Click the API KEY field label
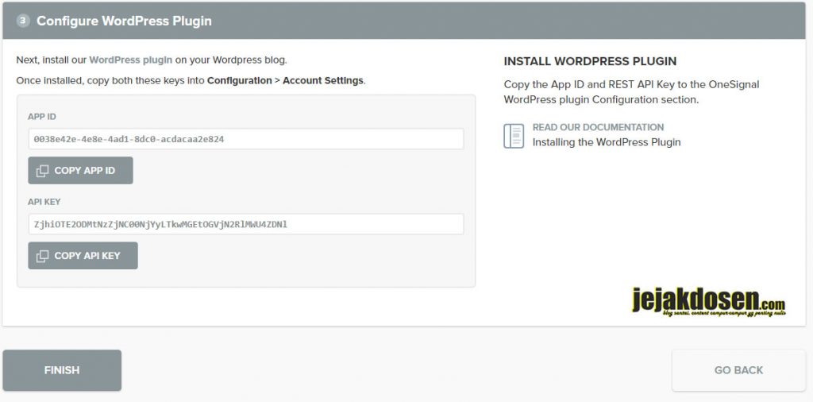Image resolution: width=813 pixels, height=402 pixels. [x=44, y=202]
